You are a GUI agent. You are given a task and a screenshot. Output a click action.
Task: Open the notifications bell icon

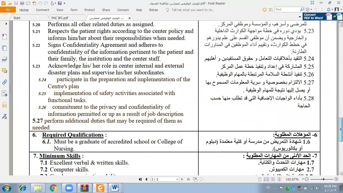coord(329,10)
